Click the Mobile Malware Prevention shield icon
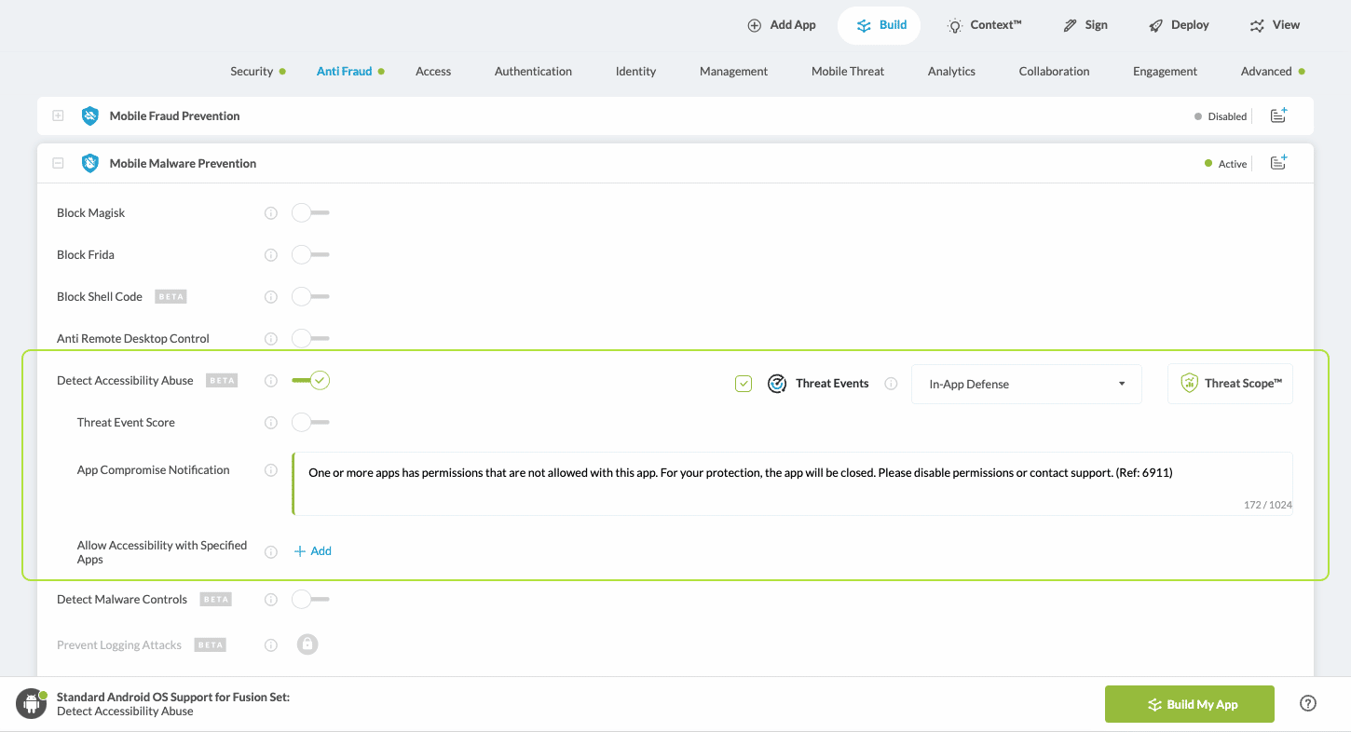 89,163
